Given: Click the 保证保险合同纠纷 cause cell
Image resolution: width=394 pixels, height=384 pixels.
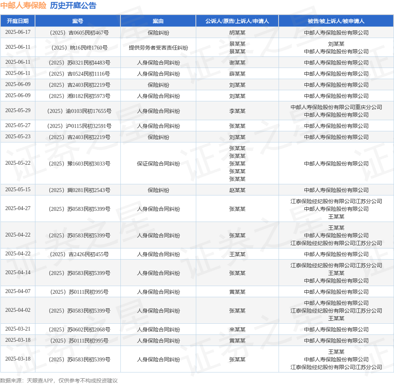Looking at the screenshot, I should coord(158,164).
